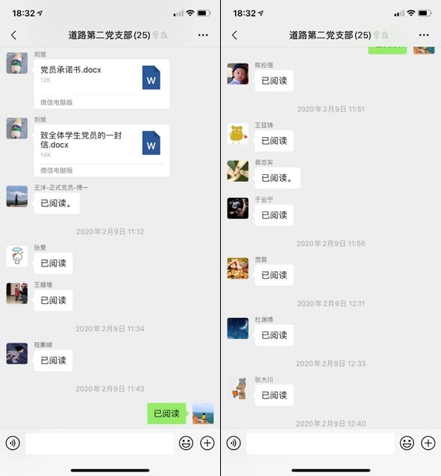Screen dimensions: 441x476
Task: Tap the plus attachment icon in left chat
Action: pyautogui.click(x=207, y=443)
